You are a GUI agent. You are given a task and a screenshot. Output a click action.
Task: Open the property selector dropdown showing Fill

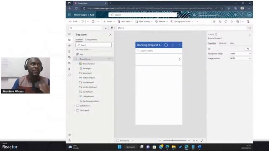click(x=86, y=28)
